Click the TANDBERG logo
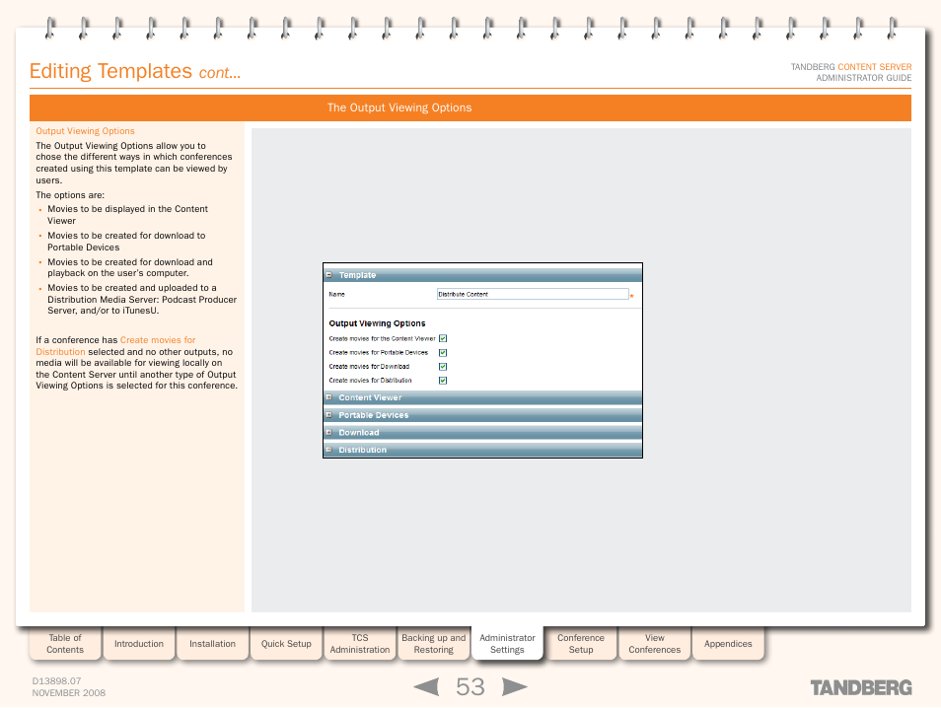Screen dimensions: 941x708 (861, 687)
